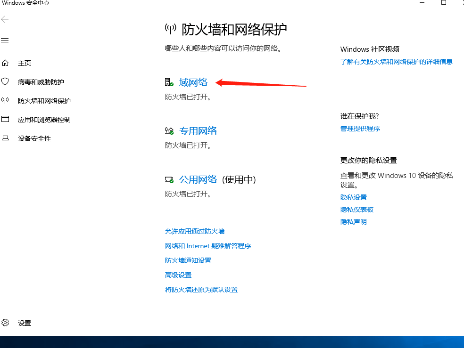Open 专用网络 firewall settings
Viewport: 464px width, 348px height.
[x=198, y=130]
